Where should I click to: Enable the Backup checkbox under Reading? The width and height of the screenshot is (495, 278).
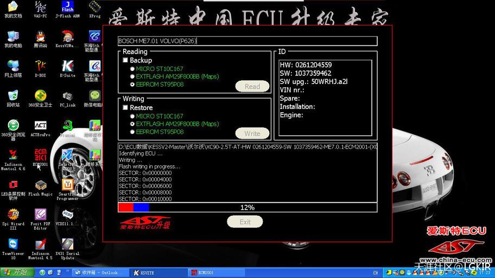point(125,60)
